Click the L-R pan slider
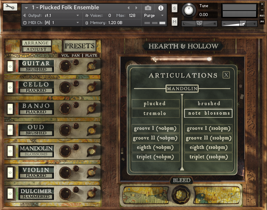 [x=199, y=24]
